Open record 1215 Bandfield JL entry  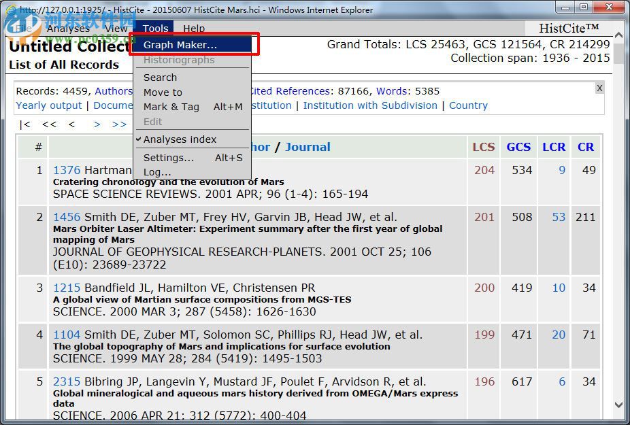pos(67,288)
